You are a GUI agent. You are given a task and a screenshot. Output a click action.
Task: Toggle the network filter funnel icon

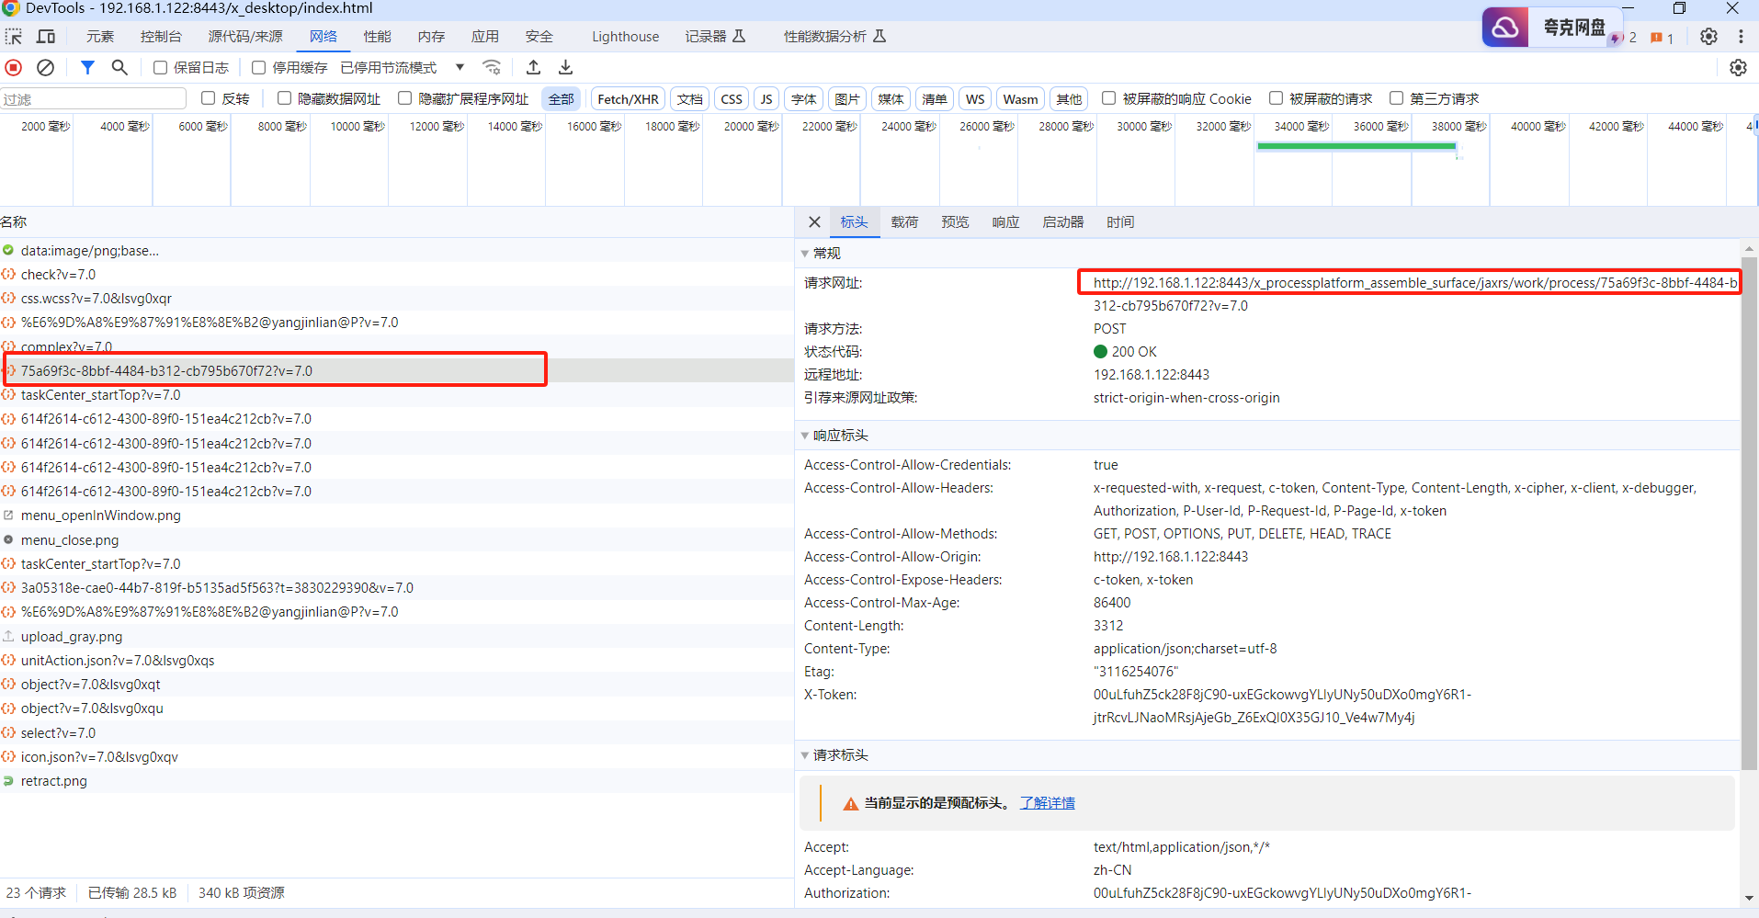[87, 67]
